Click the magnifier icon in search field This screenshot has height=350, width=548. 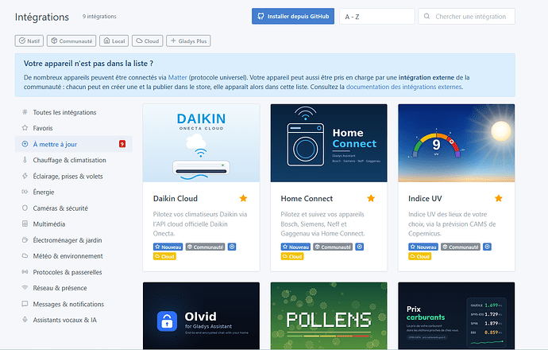coord(426,16)
